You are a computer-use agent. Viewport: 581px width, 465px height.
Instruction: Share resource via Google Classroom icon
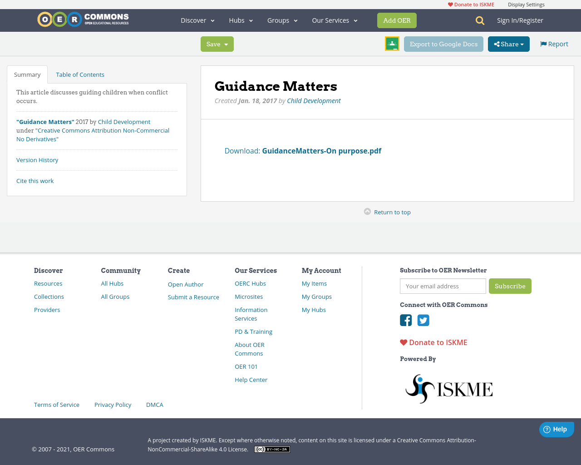click(x=392, y=44)
